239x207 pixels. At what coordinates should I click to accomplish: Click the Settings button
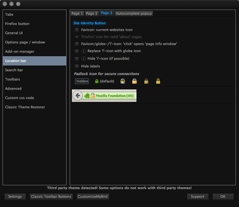[15, 197]
